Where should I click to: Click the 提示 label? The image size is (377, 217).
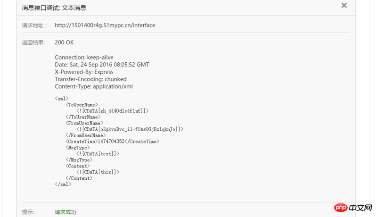28,212
